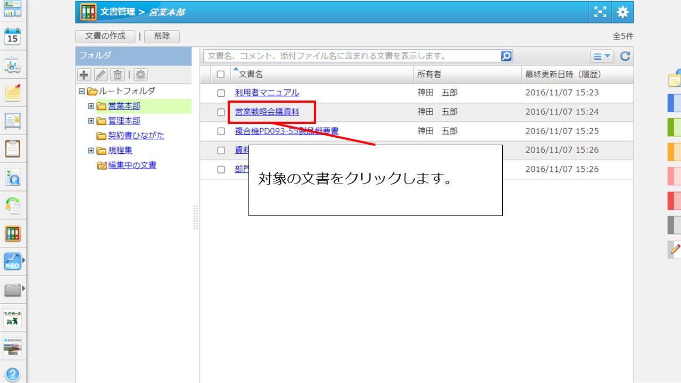Image resolution: width=681 pixels, height=383 pixels.
Task: Select all documents with the header checkbox
Action: tap(221, 74)
